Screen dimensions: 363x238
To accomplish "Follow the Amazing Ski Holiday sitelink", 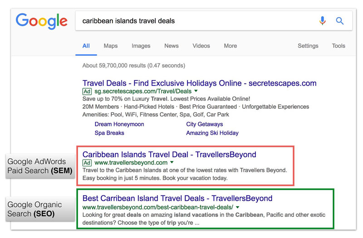I will click(x=212, y=133).
